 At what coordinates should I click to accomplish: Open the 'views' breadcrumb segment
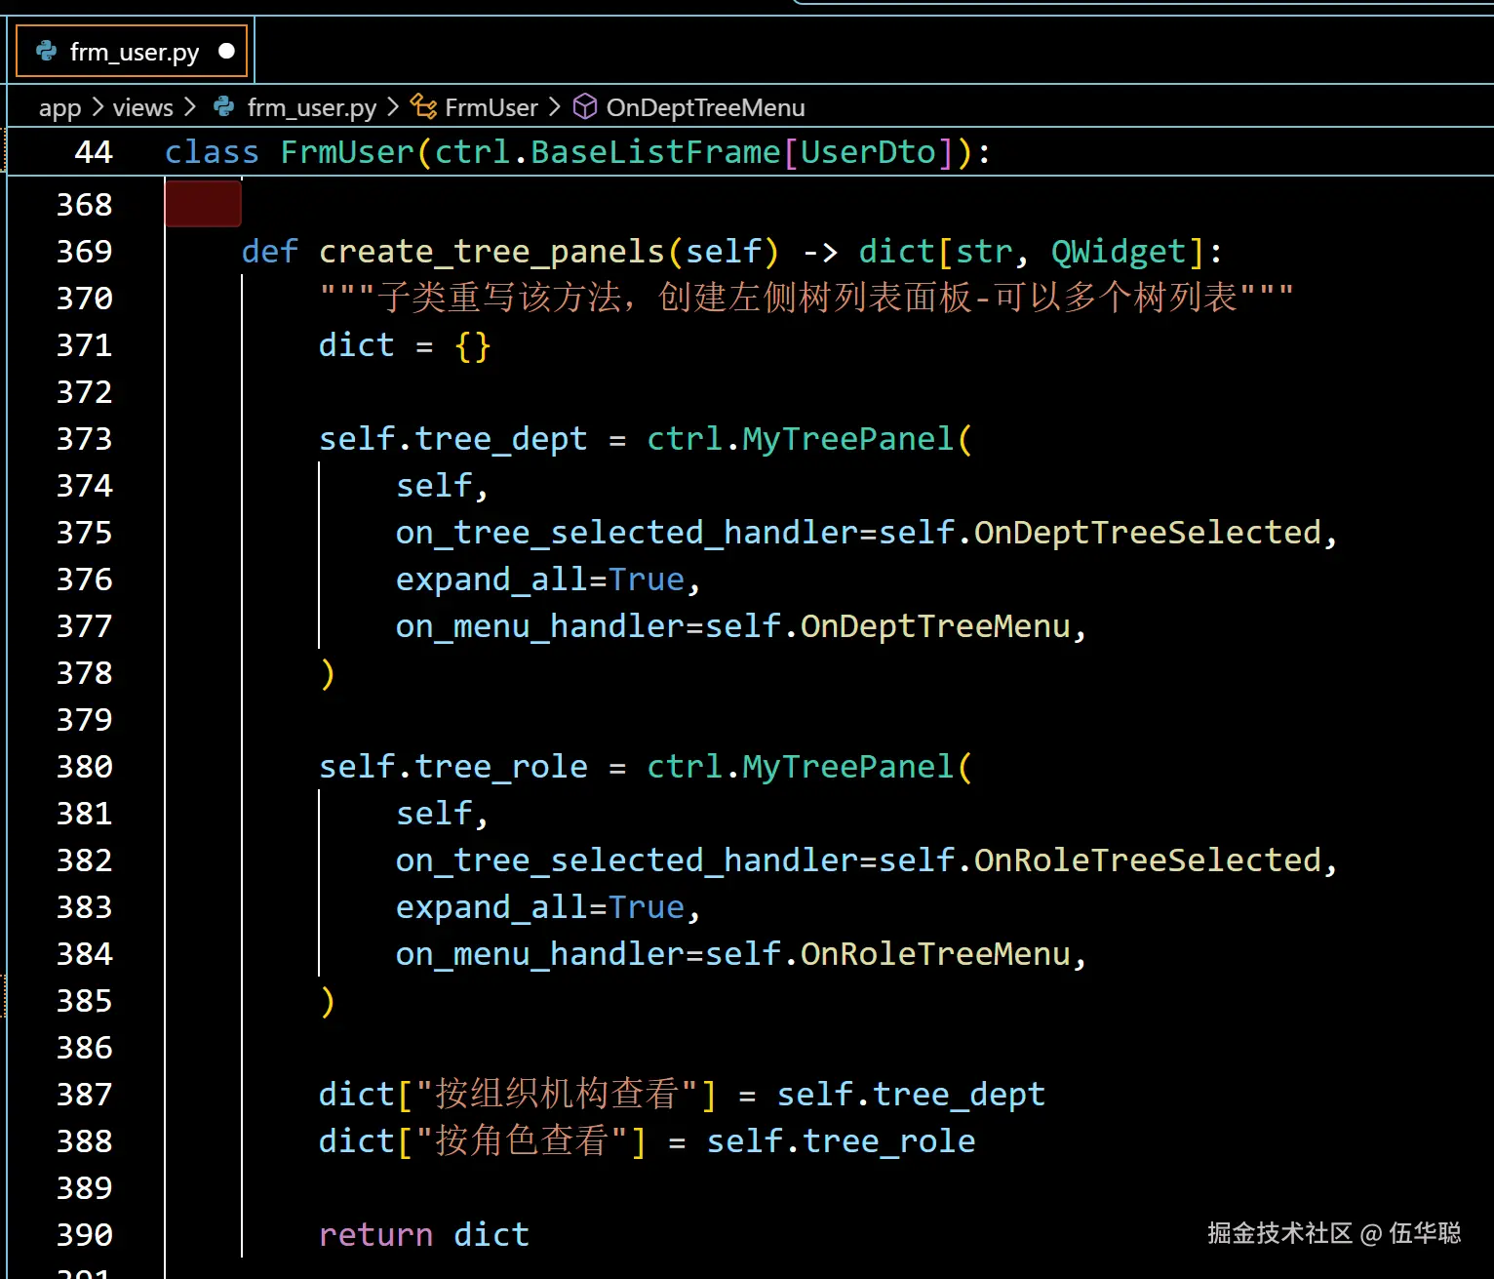click(x=142, y=107)
